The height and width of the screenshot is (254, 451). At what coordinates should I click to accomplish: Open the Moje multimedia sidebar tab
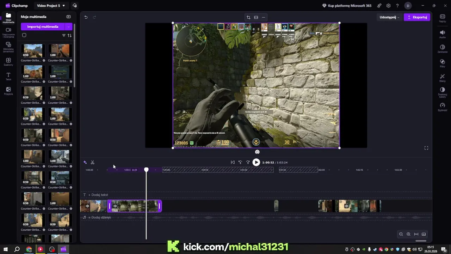[8, 18]
